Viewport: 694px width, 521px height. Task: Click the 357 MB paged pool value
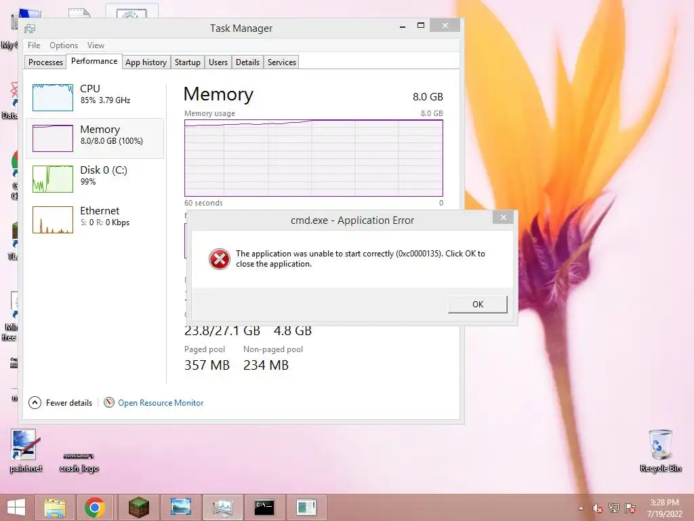[207, 365]
